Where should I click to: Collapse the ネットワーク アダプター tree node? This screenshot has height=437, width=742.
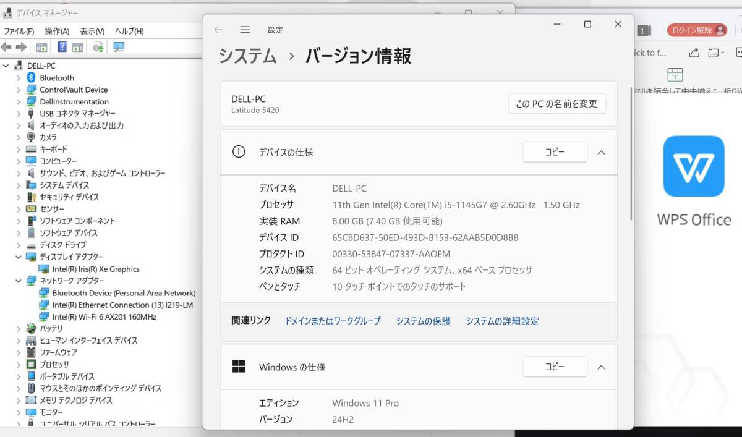[19, 281]
